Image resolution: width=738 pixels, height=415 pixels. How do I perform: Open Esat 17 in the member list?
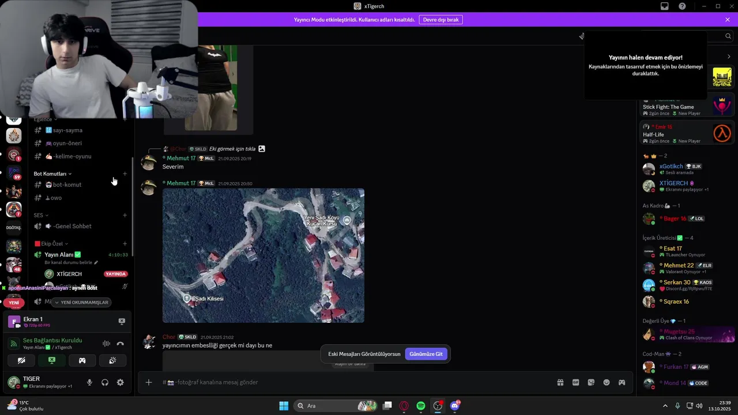click(687, 251)
